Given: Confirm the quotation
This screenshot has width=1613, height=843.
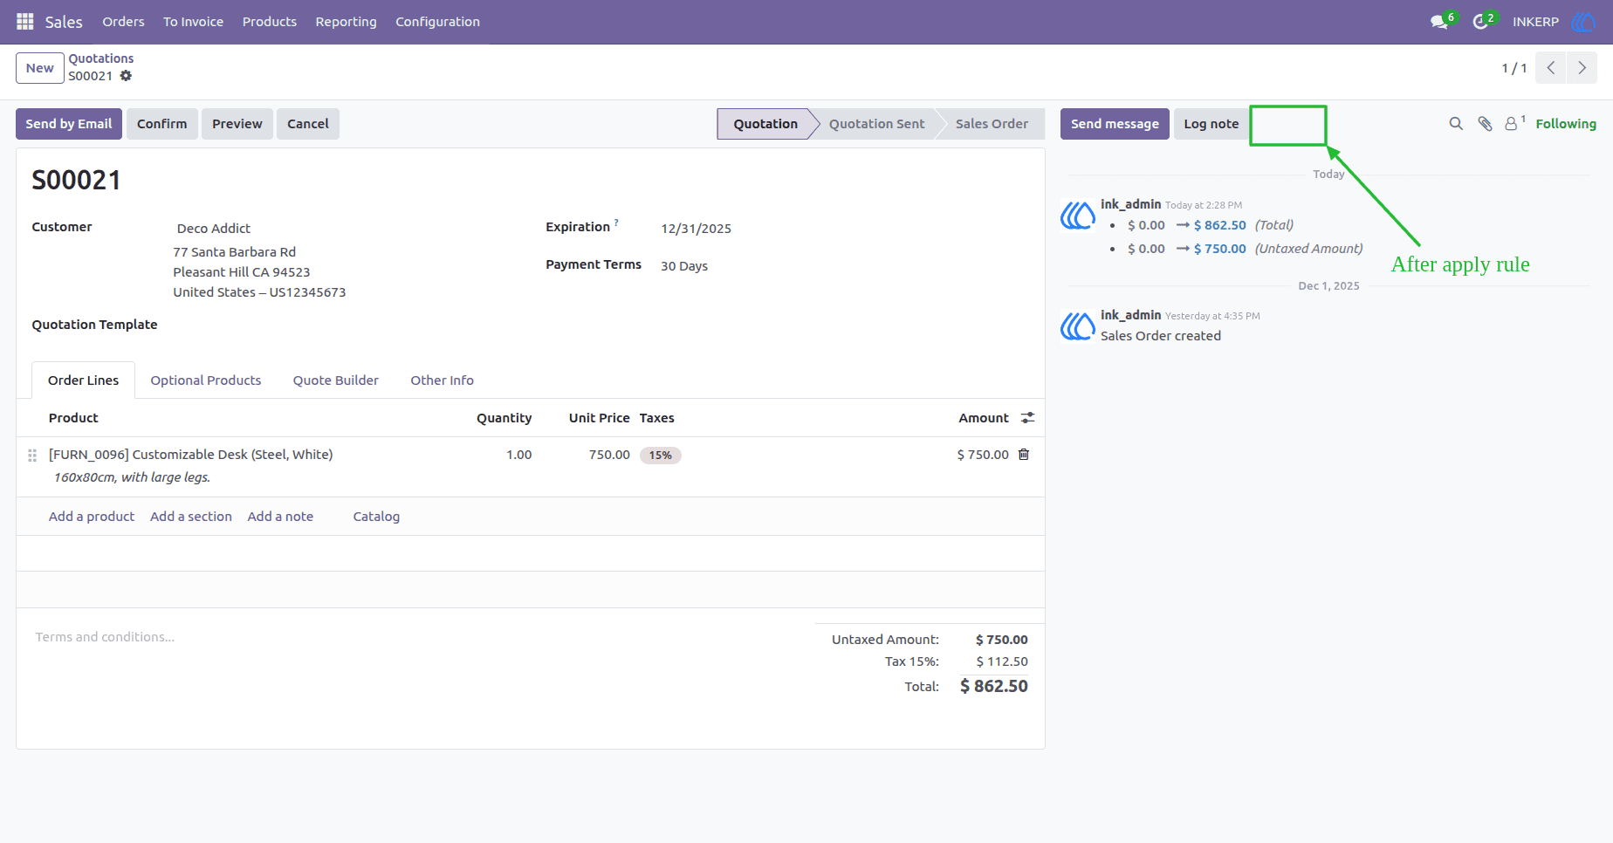Looking at the screenshot, I should (x=162, y=124).
